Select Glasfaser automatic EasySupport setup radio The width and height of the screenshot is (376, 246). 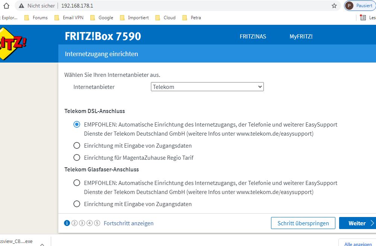77,183
